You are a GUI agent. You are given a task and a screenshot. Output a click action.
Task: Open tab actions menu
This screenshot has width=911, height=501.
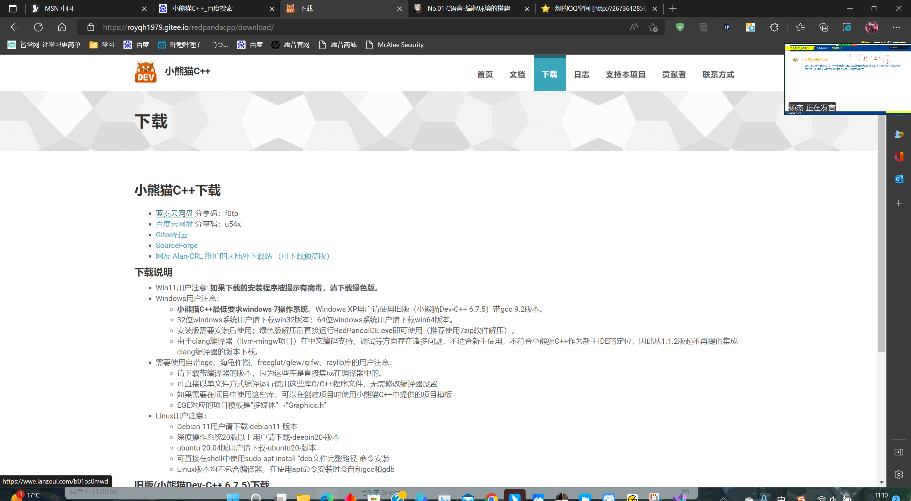tap(13, 9)
